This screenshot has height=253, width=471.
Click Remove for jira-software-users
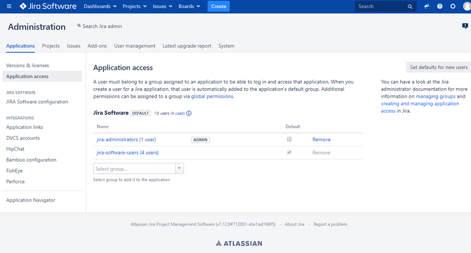(321, 152)
